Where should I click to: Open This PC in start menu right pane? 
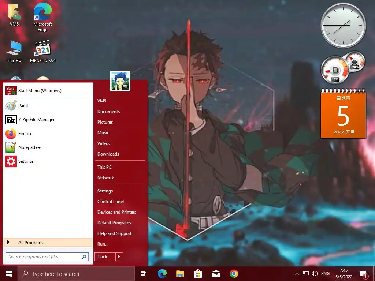tap(104, 167)
